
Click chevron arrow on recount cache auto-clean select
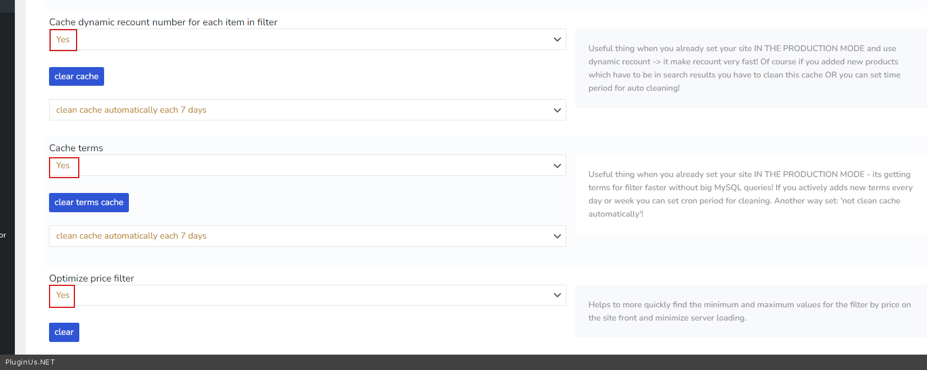coord(557,110)
